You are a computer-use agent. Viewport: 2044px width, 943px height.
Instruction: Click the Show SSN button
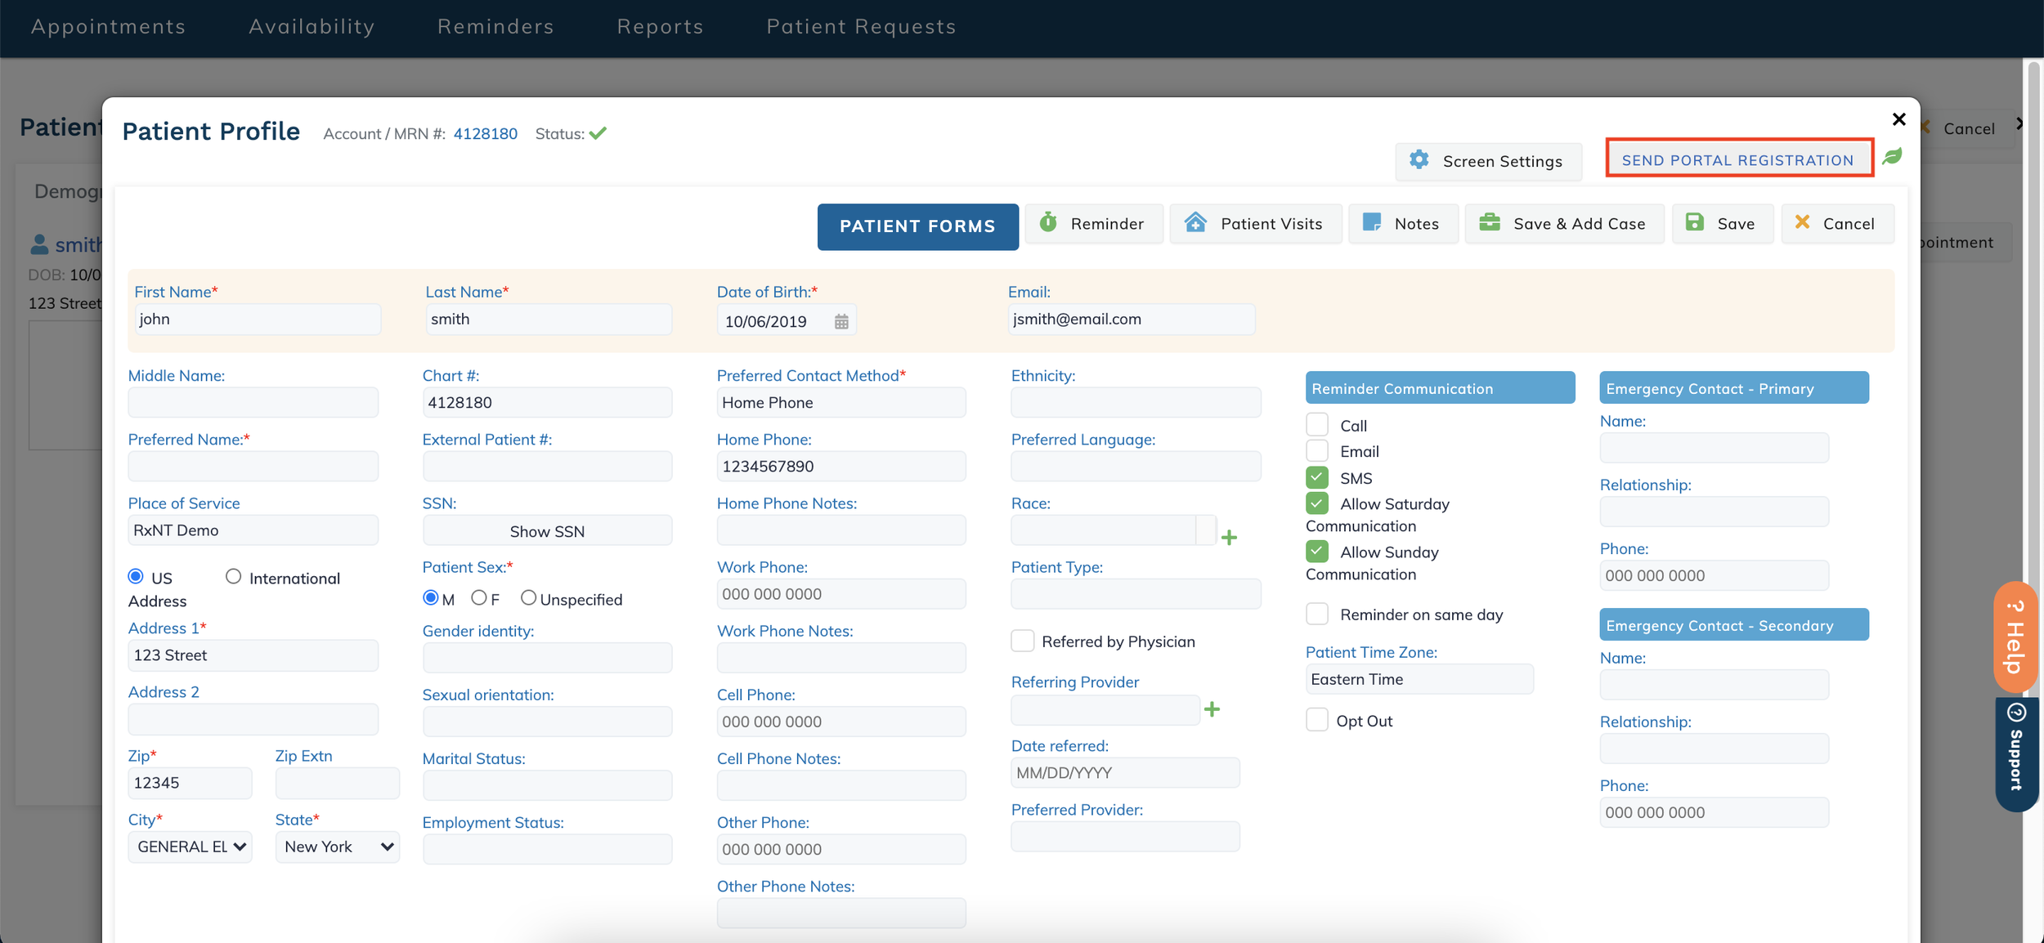[x=547, y=532]
